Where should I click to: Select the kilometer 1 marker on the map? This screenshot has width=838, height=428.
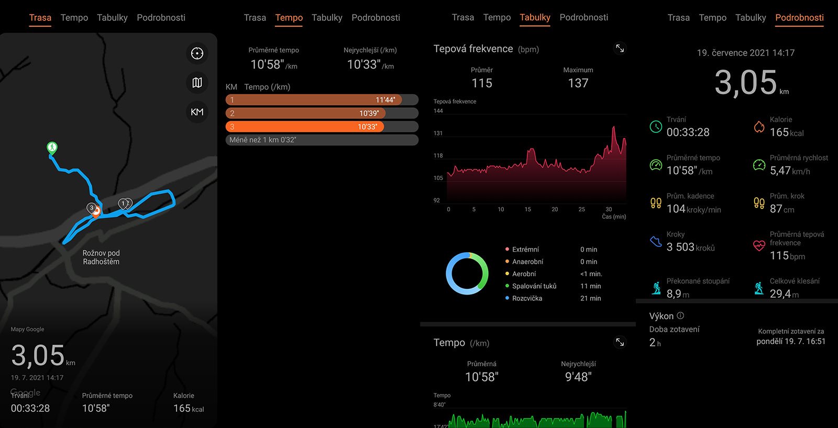(124, 204)
